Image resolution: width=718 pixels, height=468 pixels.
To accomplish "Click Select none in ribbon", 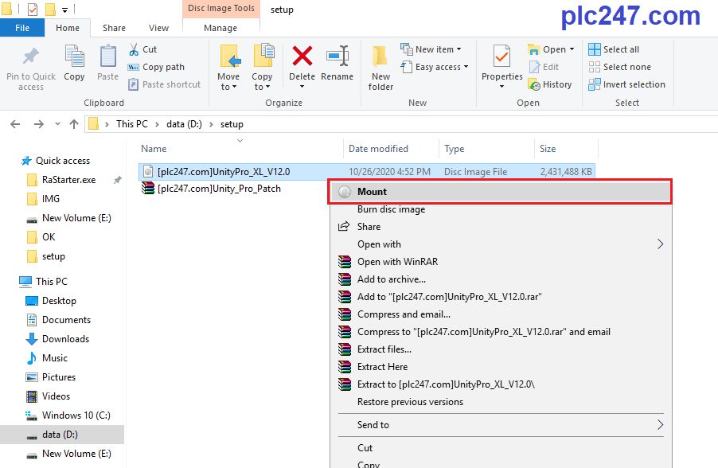I will pyautogui.click(x=619, y=67).
